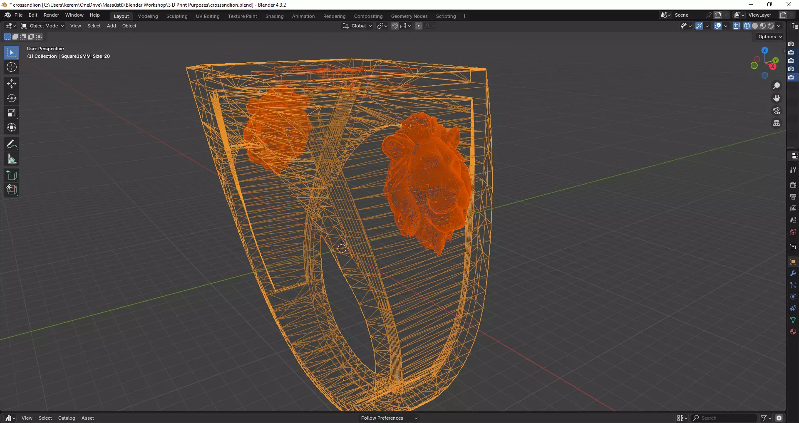799x423 pixels.
Task: Open the pivot point dropdown
Action: [382, 26]
